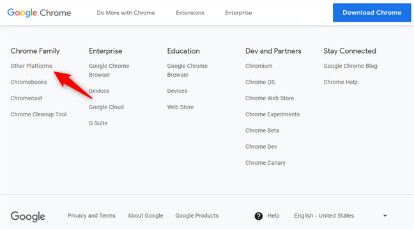Open the Chrome Beta link
The width and height of the screenshot is (414, 230).
262,130
